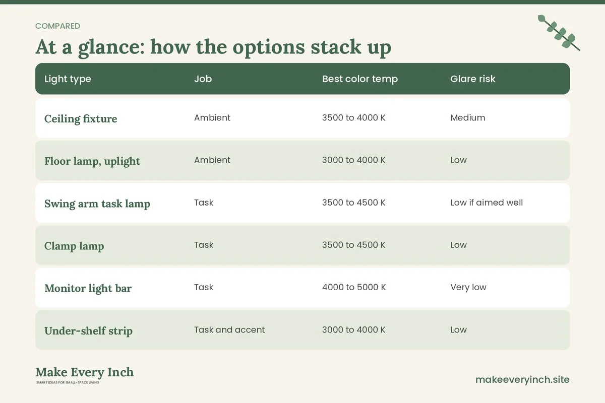Select the 'Ceiling fixture' row label

pos(81,119)
